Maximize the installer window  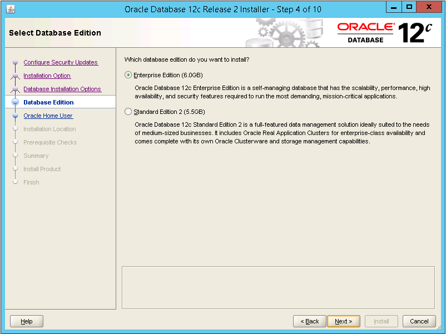(x=409, y=8)
